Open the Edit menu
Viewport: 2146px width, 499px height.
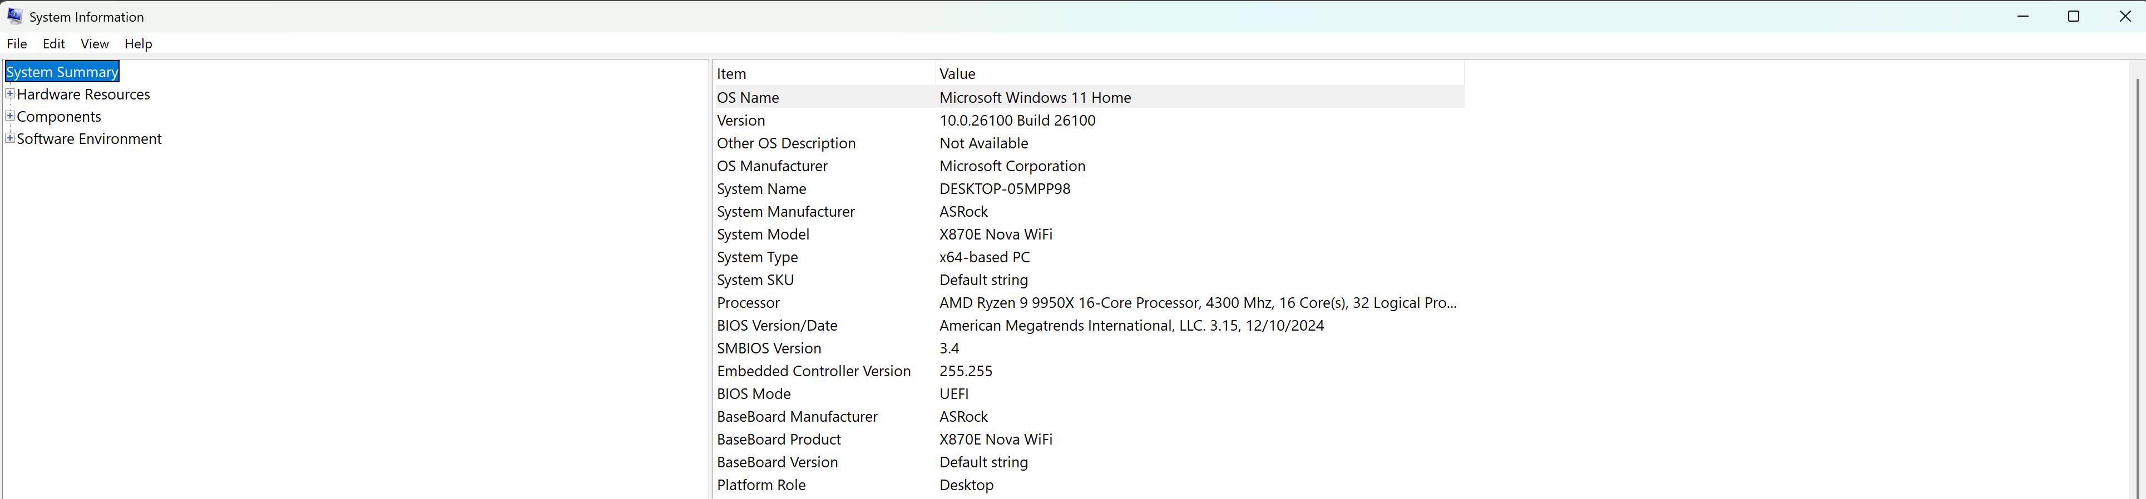tap(54, 44)
